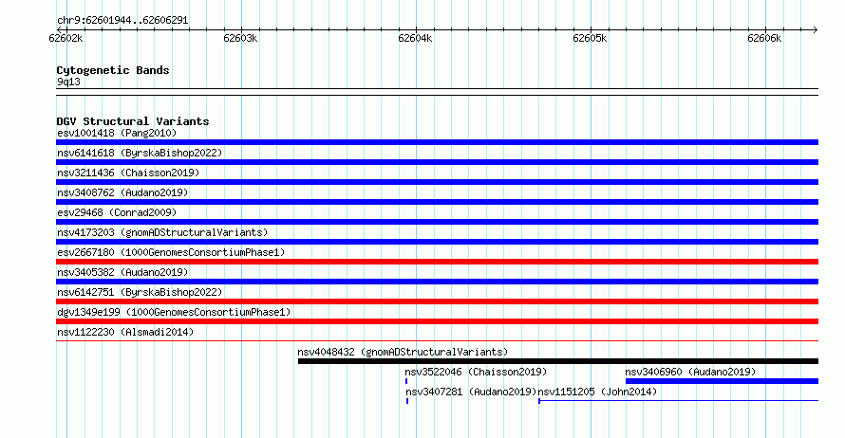Click the dgv1349e199 (1000GenomesConsortiumPhase1) label
Viewport: 845px width, 438px height.
(174, 312)
